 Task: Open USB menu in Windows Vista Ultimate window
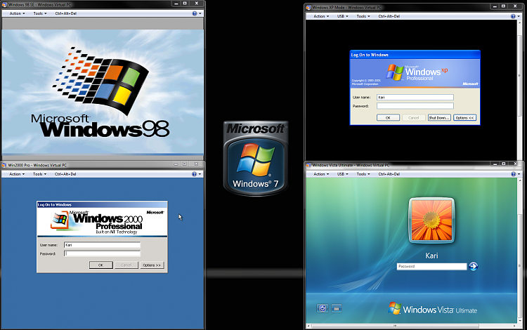[x=342, y=174]
